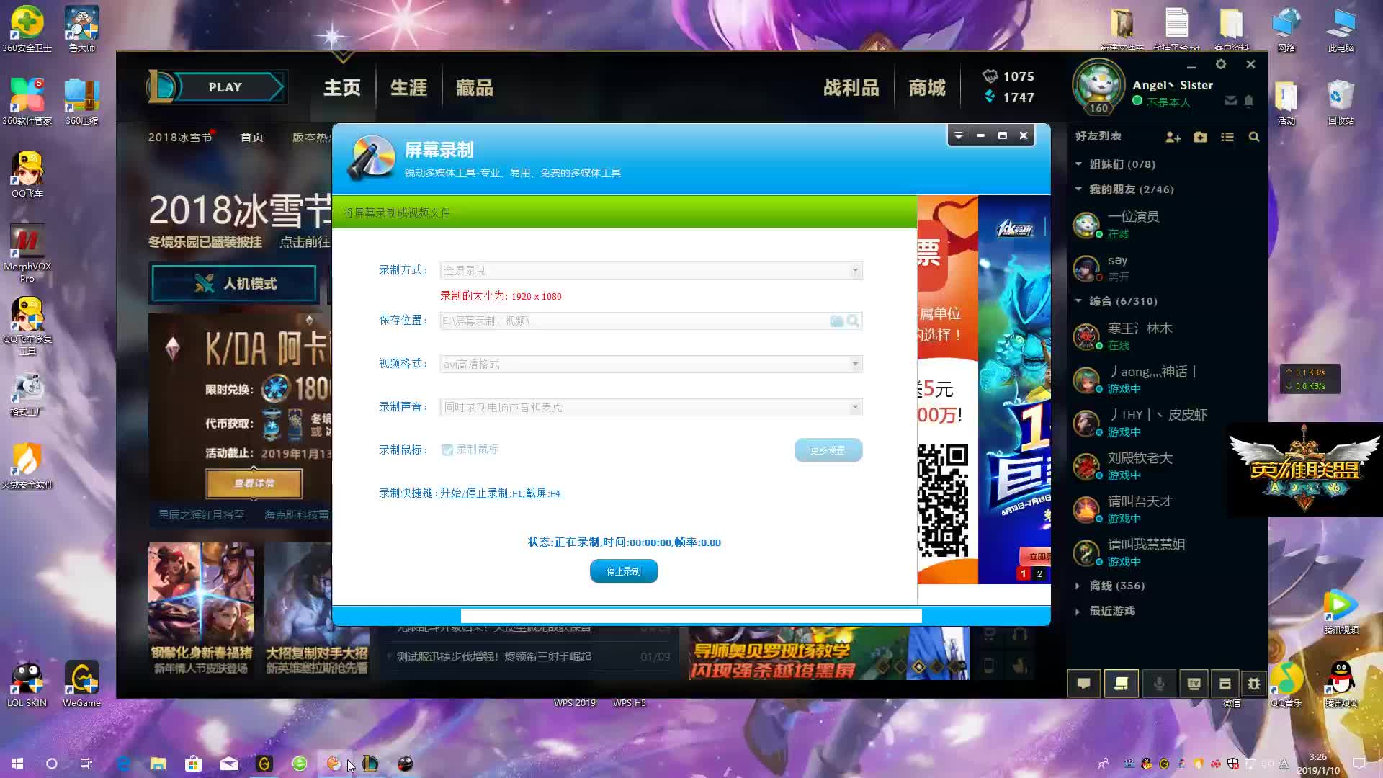Image resolution: width=1383 pixels, height=778 pixels.
Task: Click the recording hotkey settings link
Action: 500,493
